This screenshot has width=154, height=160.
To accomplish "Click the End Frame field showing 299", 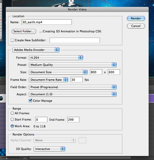I will (73, 120).
